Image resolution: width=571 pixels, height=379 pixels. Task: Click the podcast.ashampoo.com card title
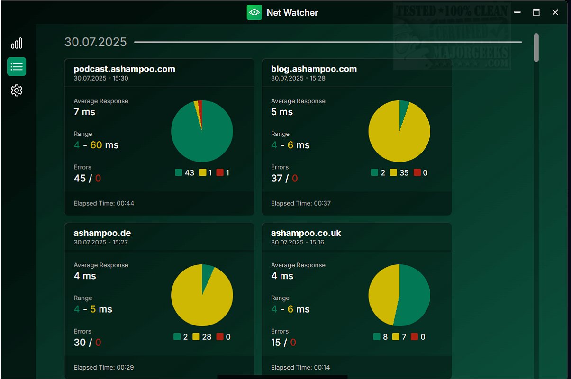125,69
